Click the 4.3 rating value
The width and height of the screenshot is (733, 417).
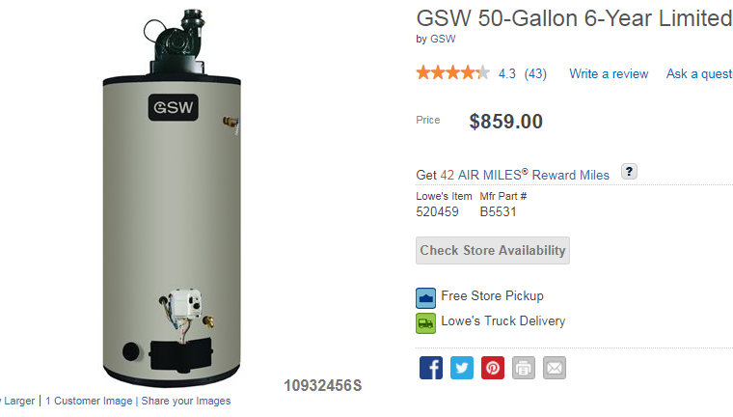506,74
